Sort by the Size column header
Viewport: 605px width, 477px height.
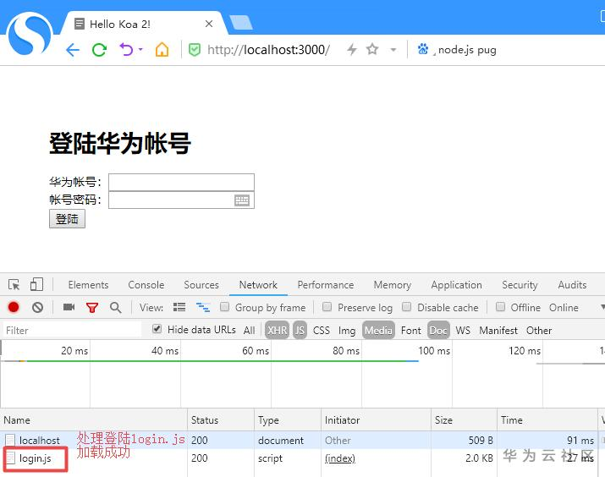point(465,420)
